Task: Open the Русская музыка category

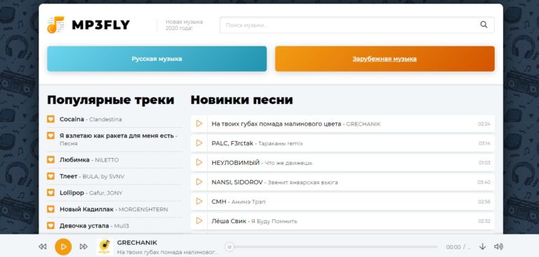Action: tap(157, 59)
